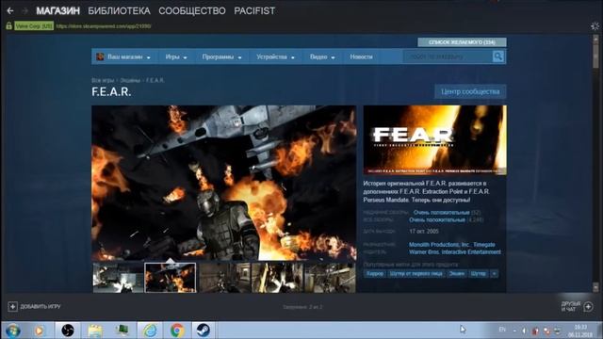Select the highlighted fire explosion thumbnail
Screen dimensions: 603x339
click(170, 278)
